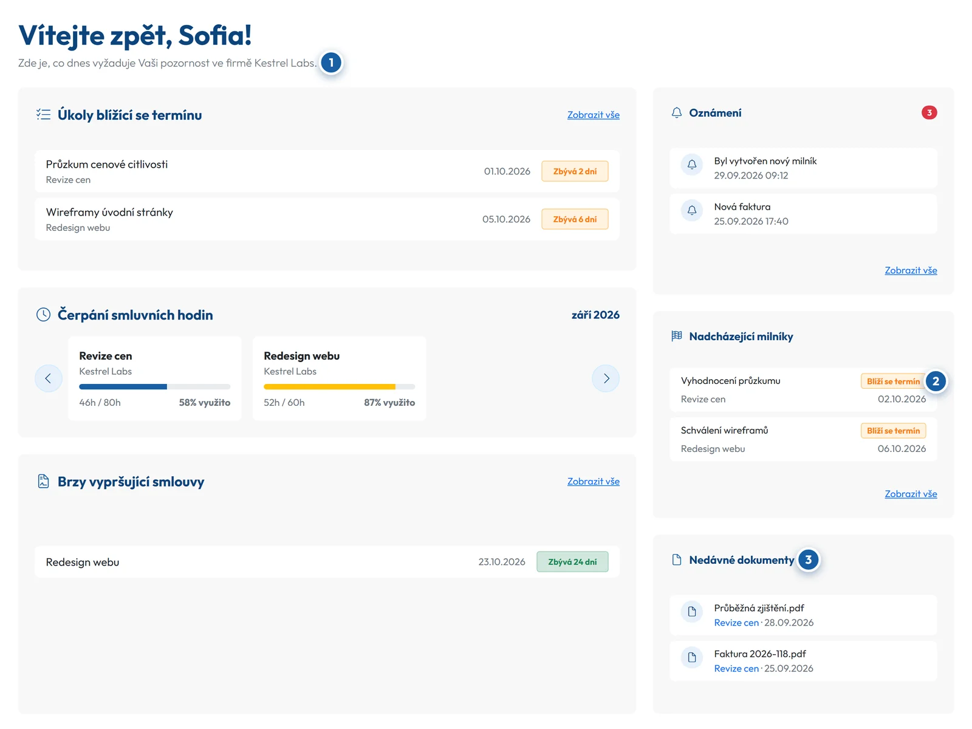
Task: Show previous contract hours with left chevron
Action: [x=49, y=378]
